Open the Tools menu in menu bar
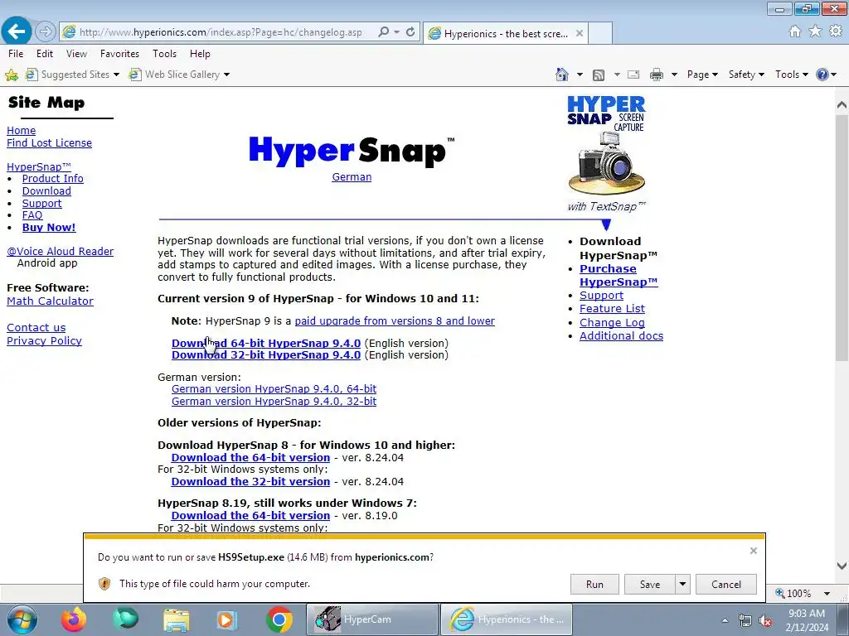Viewport: 849px width, 636px height. 165,54
